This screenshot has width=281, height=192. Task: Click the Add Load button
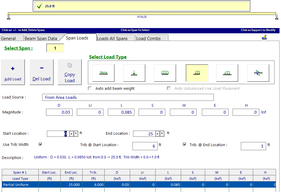pyautogui.click(x=13, y=72)
